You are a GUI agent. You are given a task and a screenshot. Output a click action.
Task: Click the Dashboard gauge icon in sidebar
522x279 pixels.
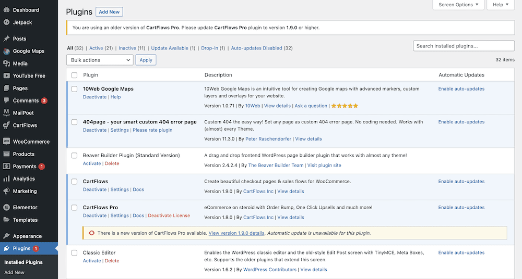(6, 10)
